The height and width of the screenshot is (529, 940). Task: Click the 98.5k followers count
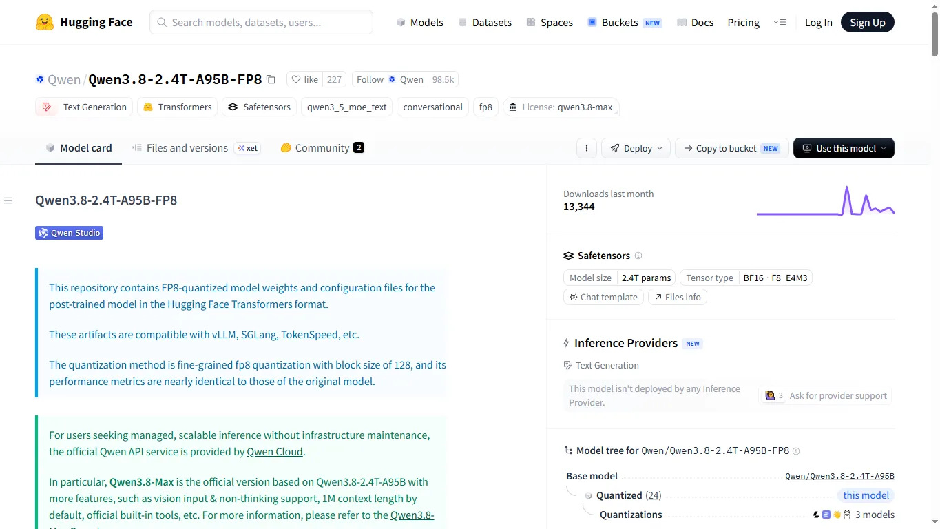point(443,80)
